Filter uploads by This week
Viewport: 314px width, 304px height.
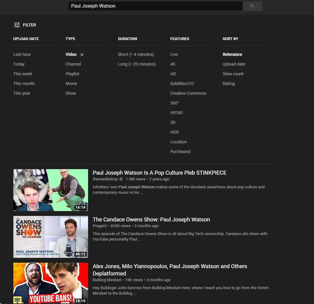coord(23,74)
